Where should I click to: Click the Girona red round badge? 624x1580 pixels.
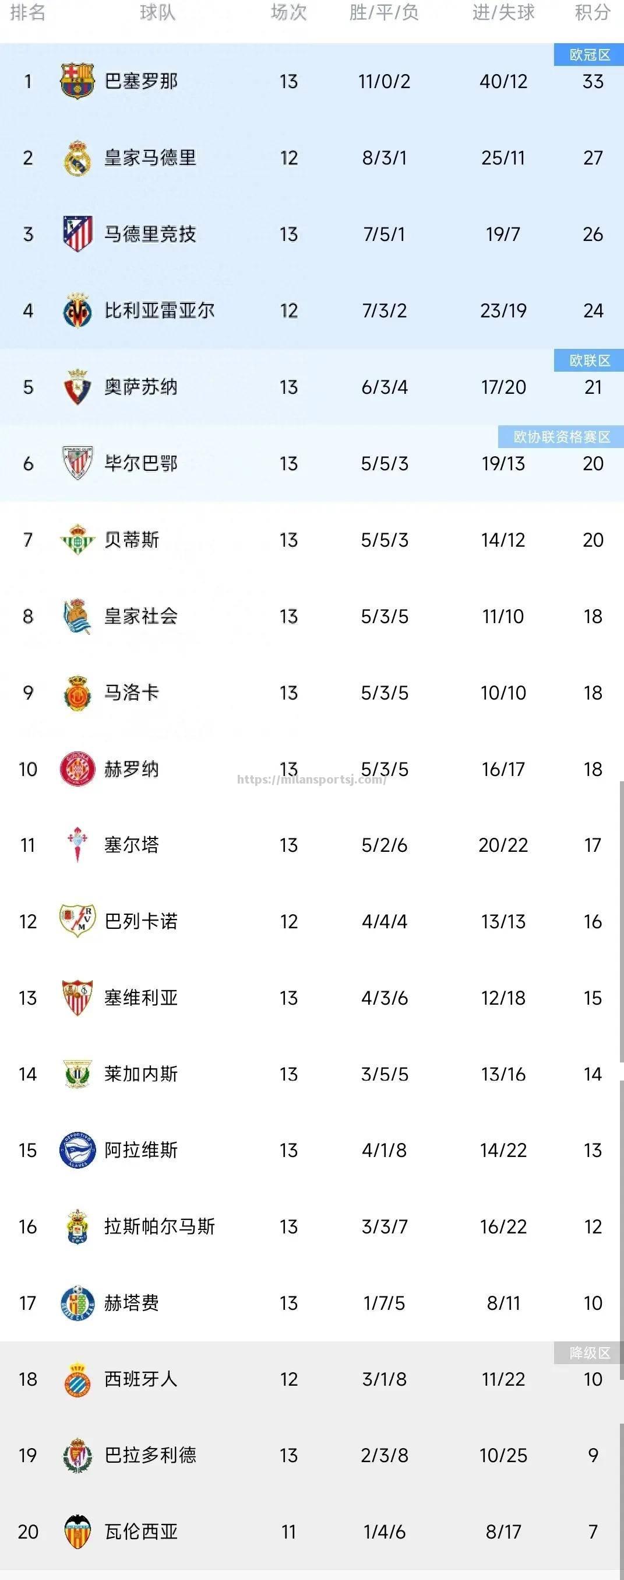tap(77, 769)
